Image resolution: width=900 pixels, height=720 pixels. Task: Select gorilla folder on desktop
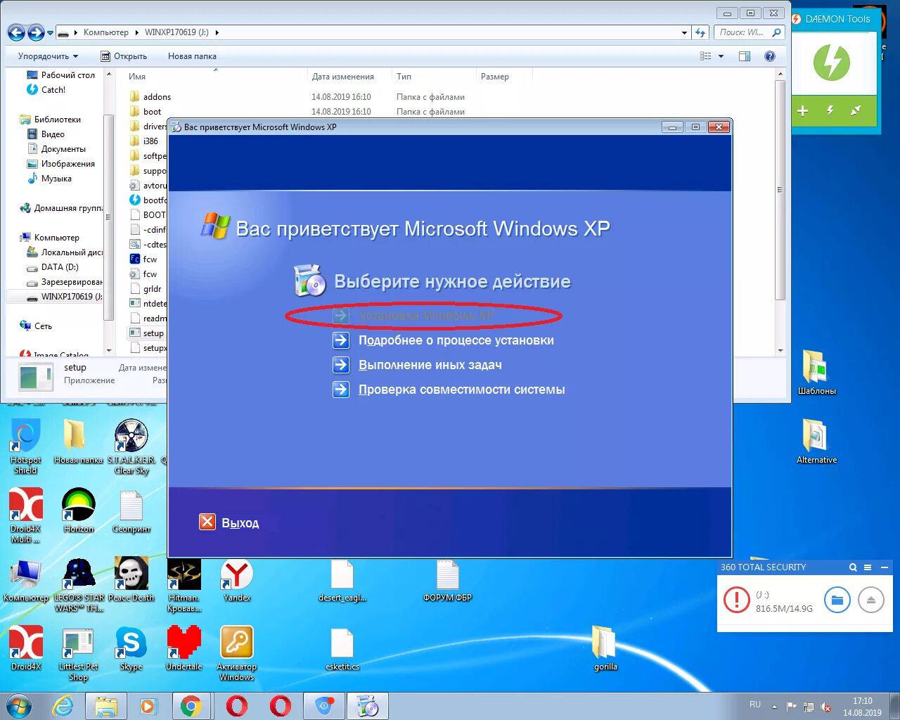point(605,648)
